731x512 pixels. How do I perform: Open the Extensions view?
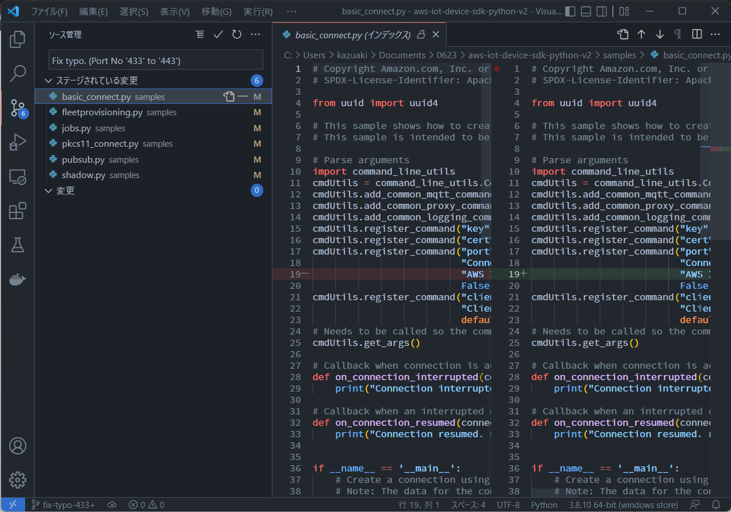pos(18,211)
